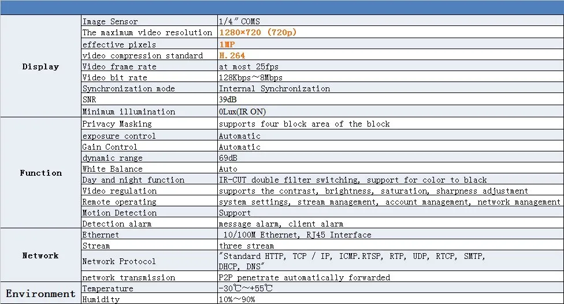Select the 10/100M Ethernet, RJ45 Interface value
This screenshot has width=564, height=304.
coord(297,235)
